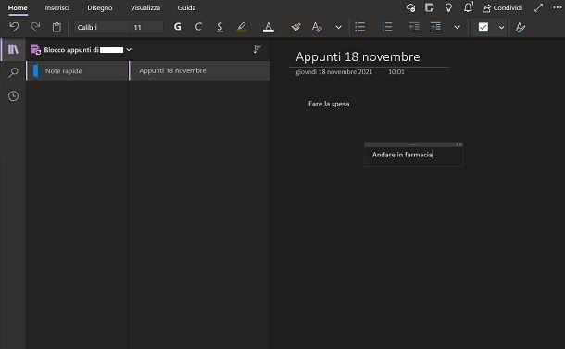The height and width of the screenshot is (349, 565).
Task: Click the page time 10:01
Action: point(396,72)
